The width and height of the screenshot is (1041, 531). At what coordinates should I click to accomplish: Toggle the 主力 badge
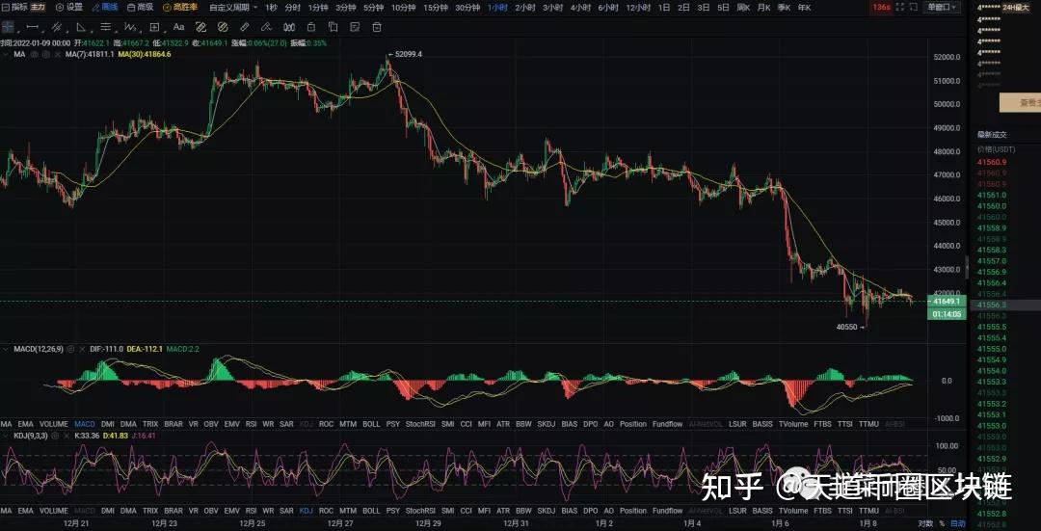point(38,8)
